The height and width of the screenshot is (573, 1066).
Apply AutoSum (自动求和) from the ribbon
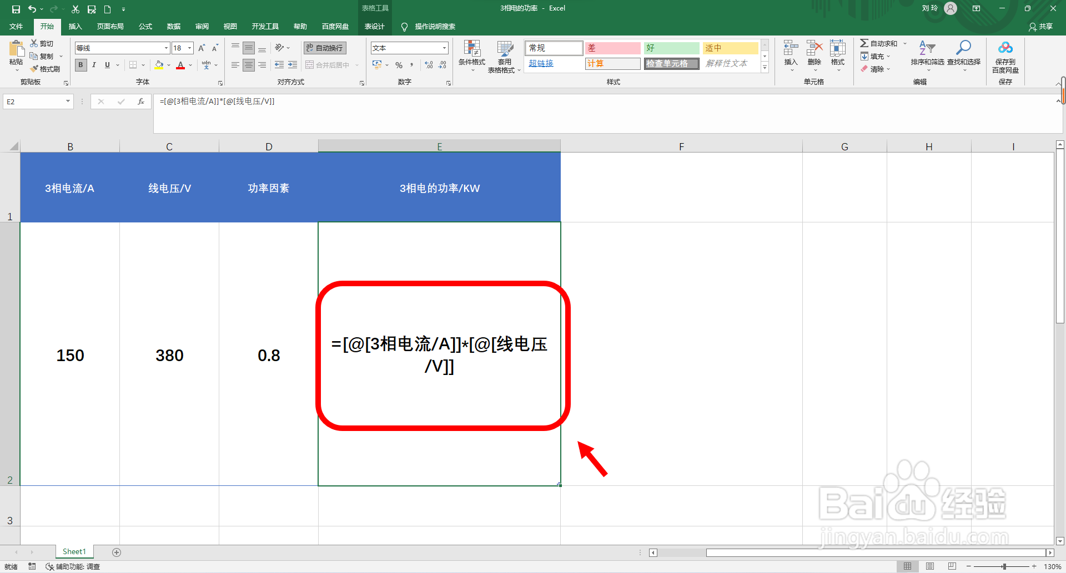[x=880, y=43]
